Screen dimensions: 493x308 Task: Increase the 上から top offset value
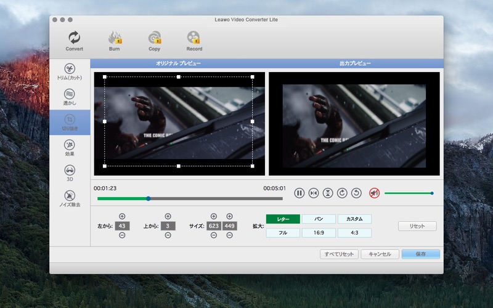point(168,216)
